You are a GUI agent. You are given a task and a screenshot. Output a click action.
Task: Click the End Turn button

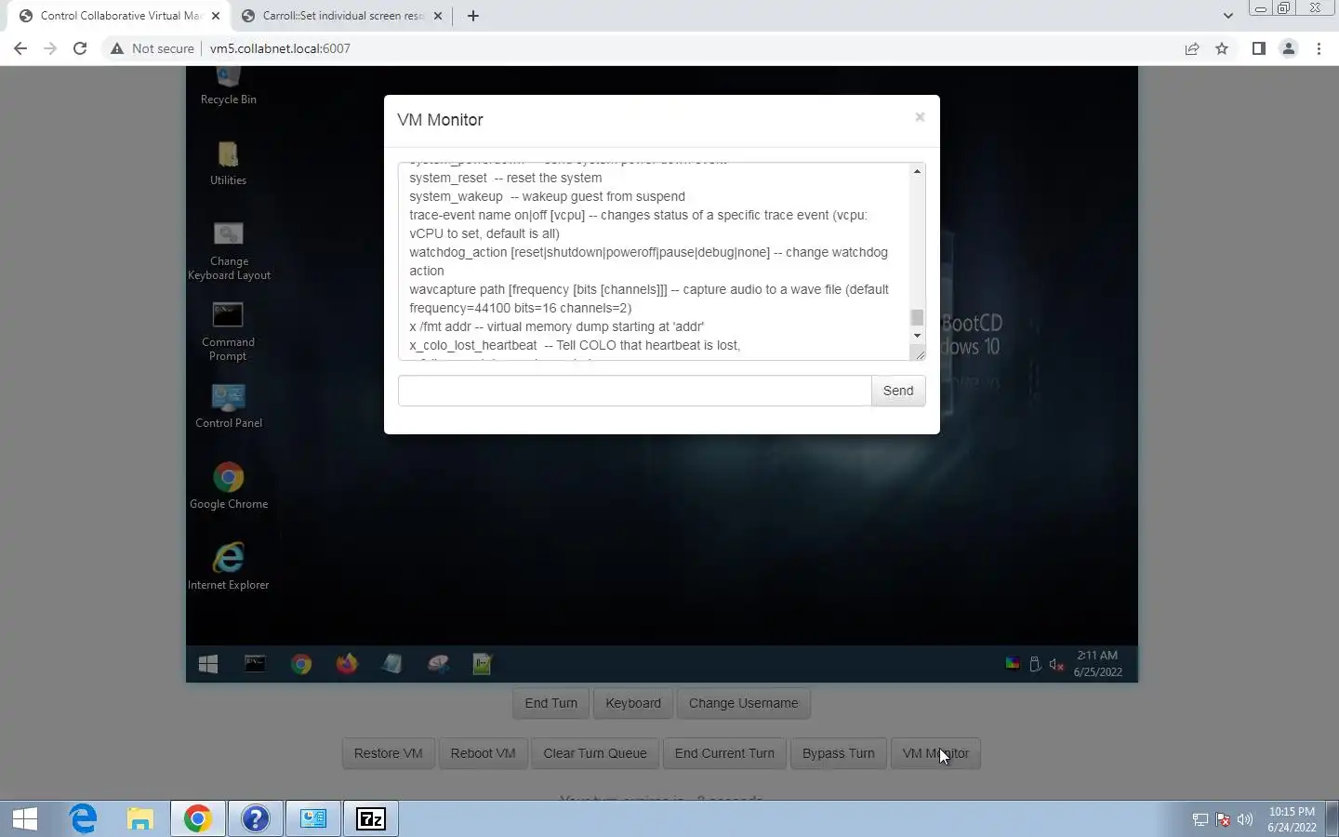pyautogui.click(x=550, y=703)
